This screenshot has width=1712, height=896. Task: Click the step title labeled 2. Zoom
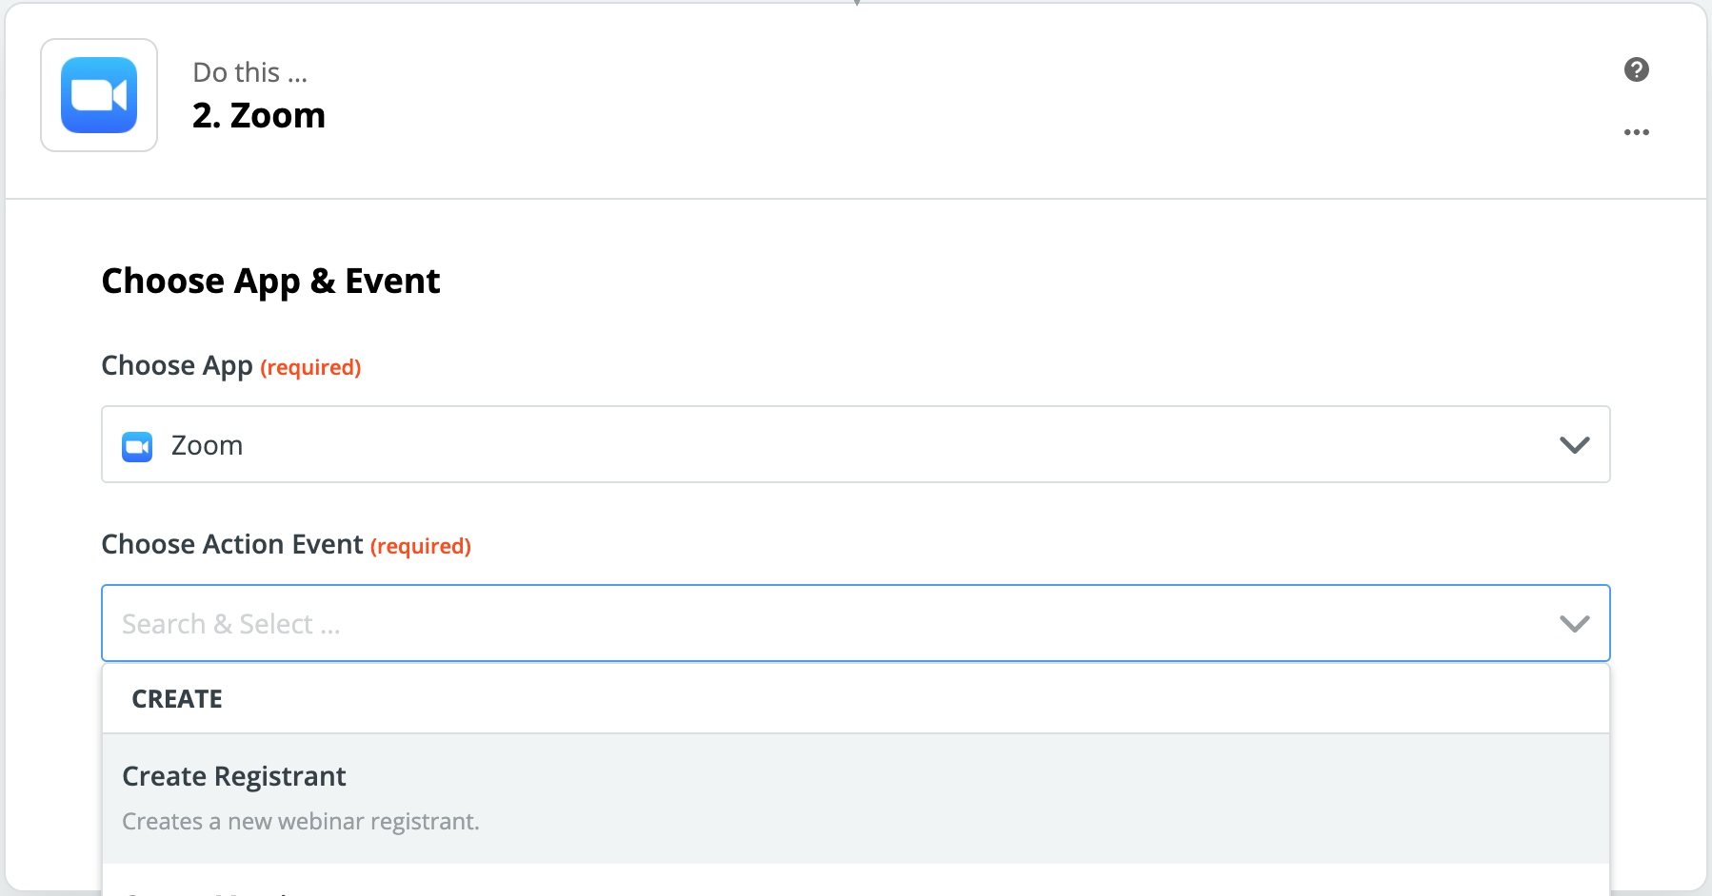coord(259,115)
